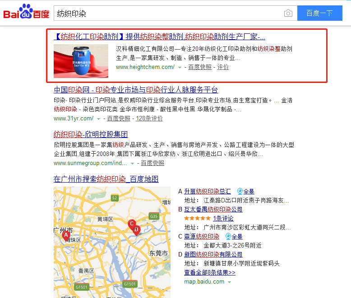Open panorama icon beside 升丽纺织印染总汇
Image resolution: width=351 pixels, height=298 pixels.
[x=240, y=191]
